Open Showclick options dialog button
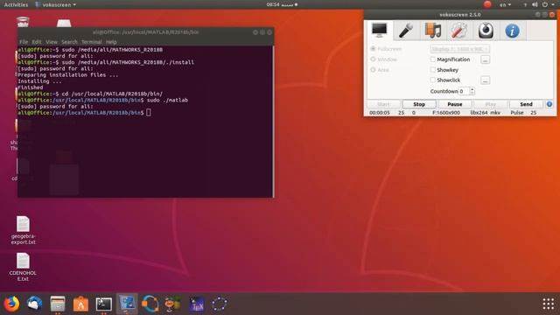 (x=485, y=80)
